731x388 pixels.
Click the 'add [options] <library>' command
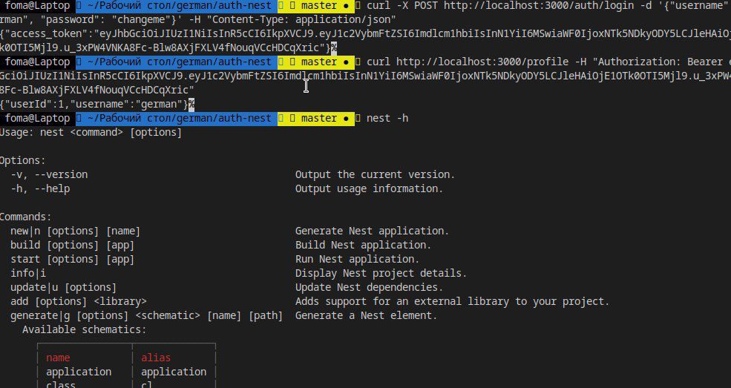tap(79, 301)
